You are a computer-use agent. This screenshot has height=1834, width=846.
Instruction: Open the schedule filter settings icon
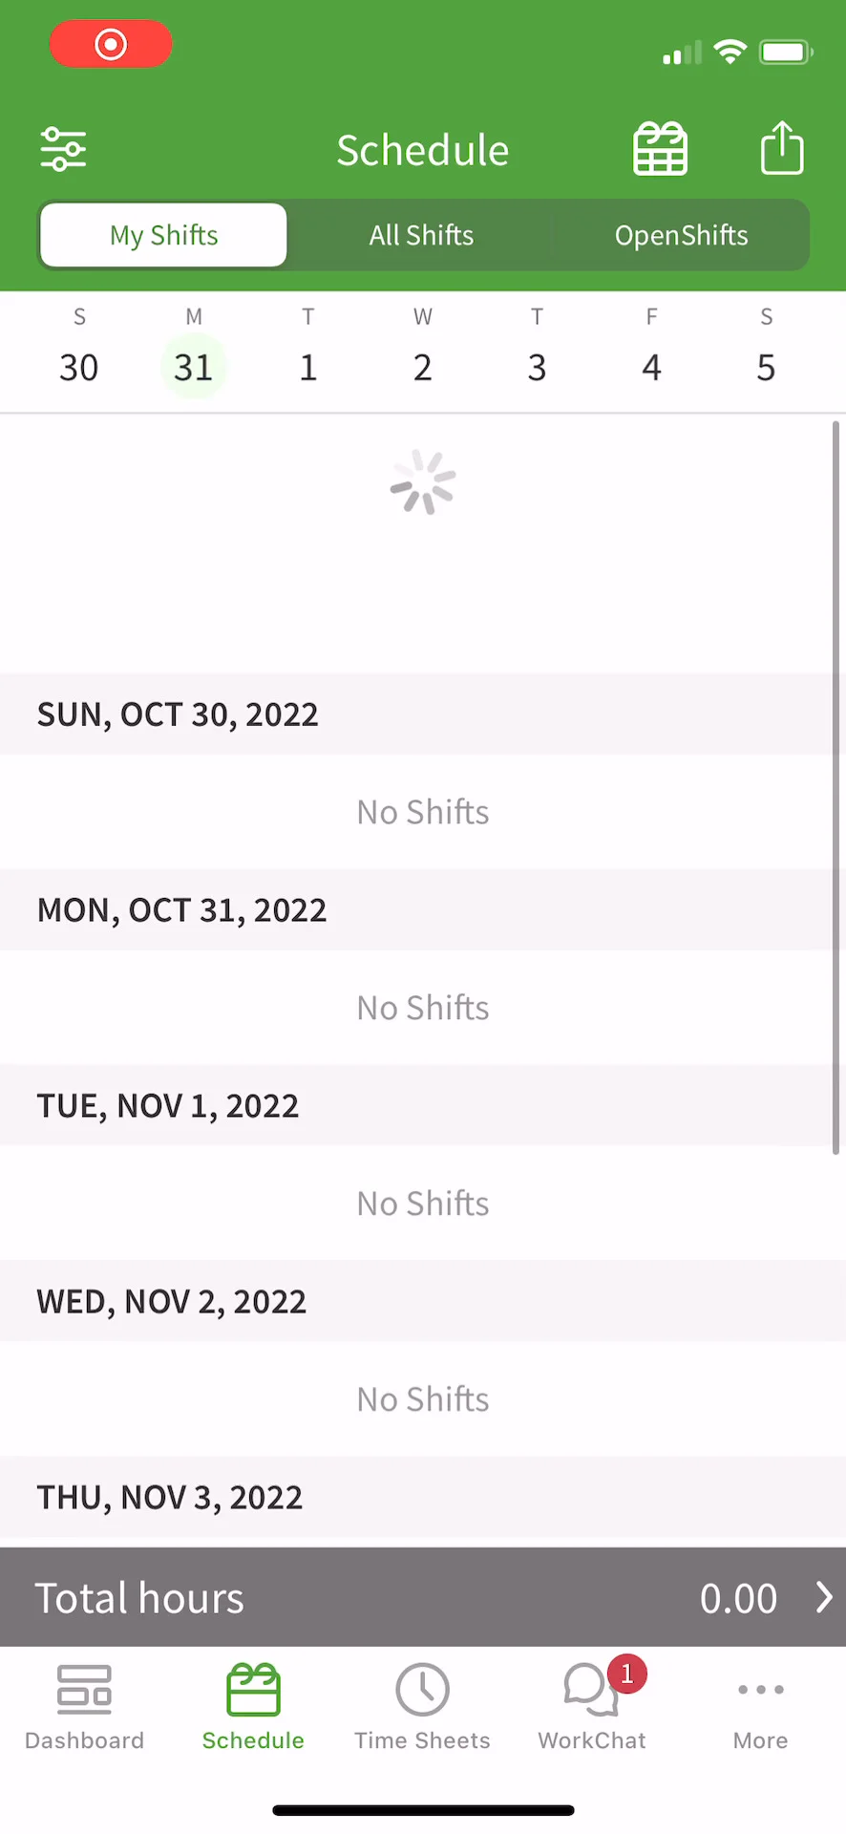click(64, 150)
